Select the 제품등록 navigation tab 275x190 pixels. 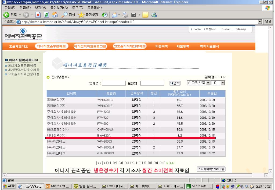point(183,46)
